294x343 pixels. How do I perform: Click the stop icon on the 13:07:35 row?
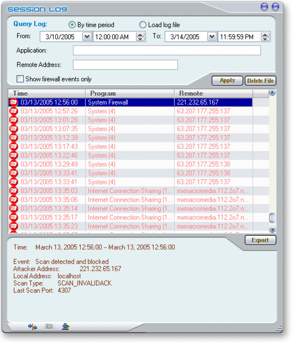click(14, 129)
